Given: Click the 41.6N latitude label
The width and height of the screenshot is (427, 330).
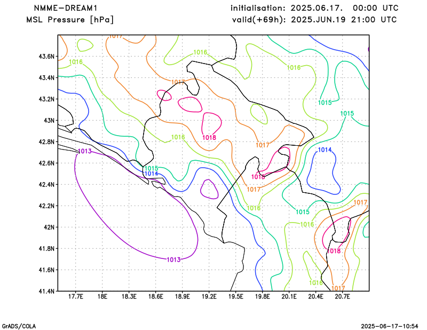Looking at the screenshot, I should click(x=46, y=270).
